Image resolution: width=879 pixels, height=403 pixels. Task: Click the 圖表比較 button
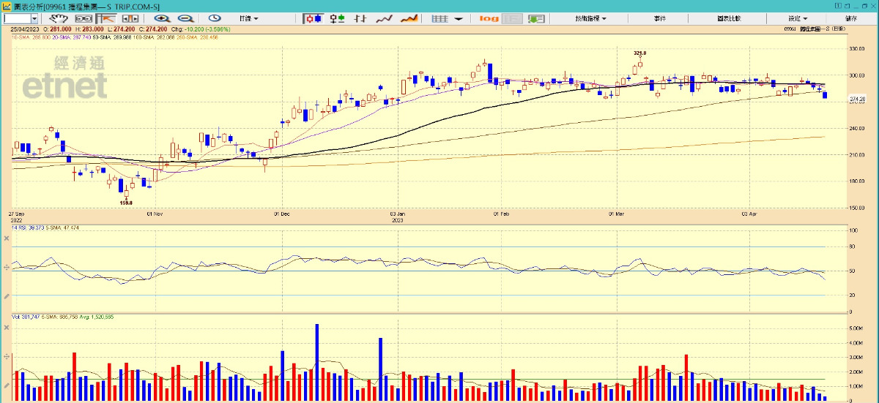[x=727, y=18]
